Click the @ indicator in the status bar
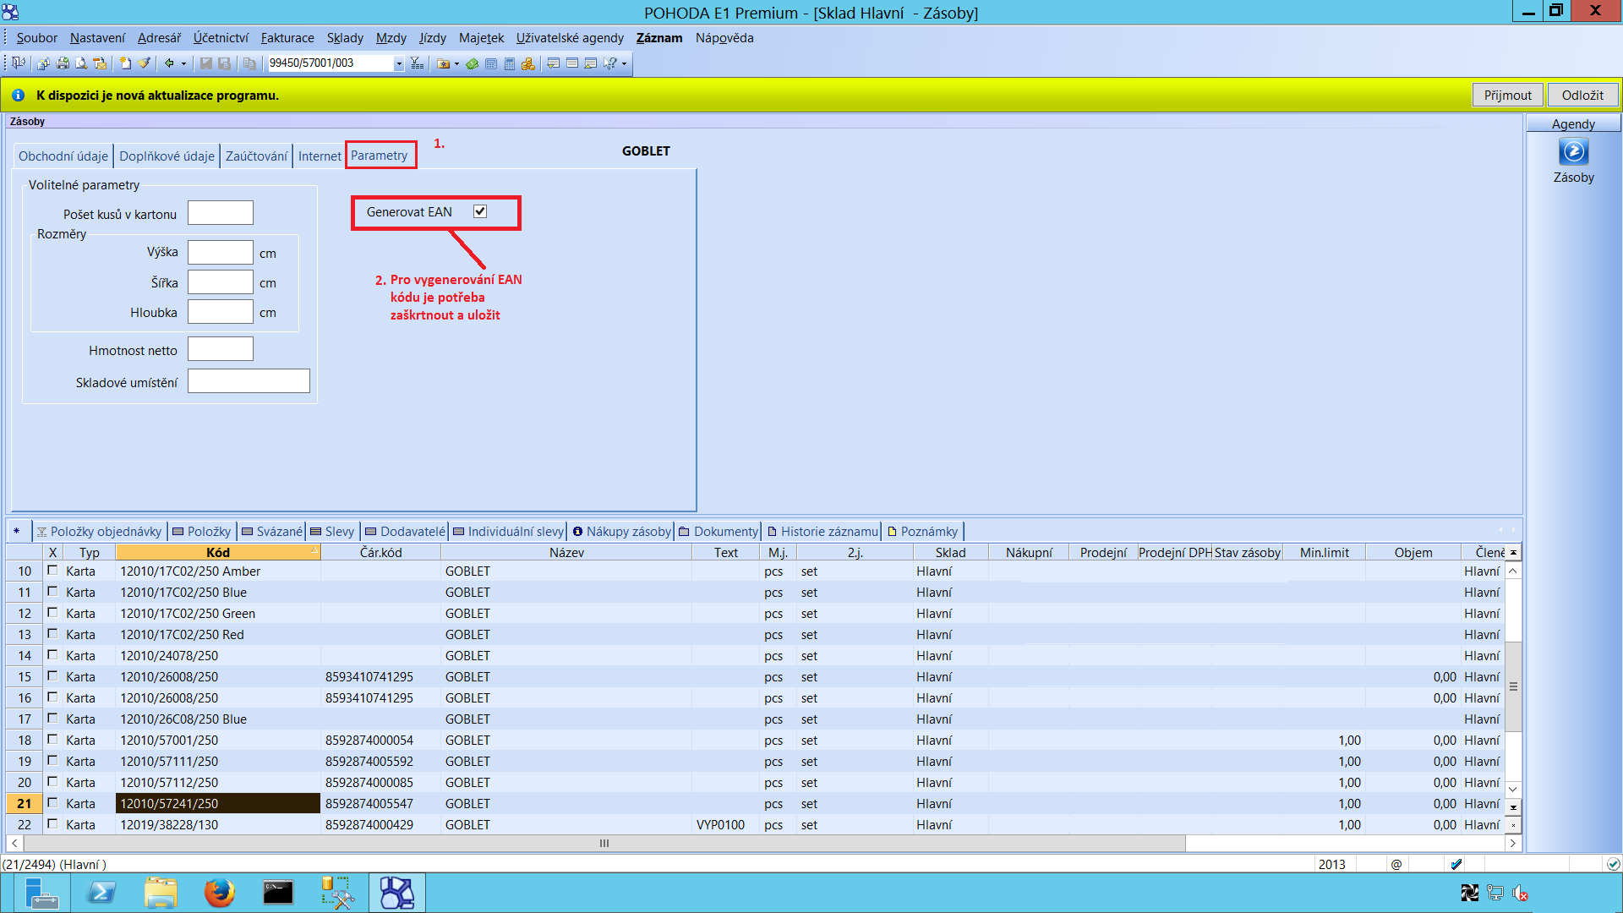This screenshot has height=913, width=1623. point(1396,864)
